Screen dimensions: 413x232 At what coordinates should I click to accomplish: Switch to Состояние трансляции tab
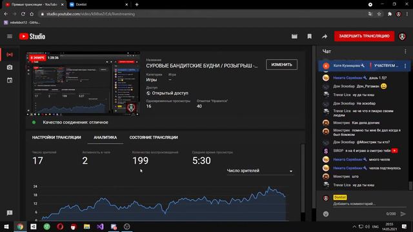click(x=154, y=137)
